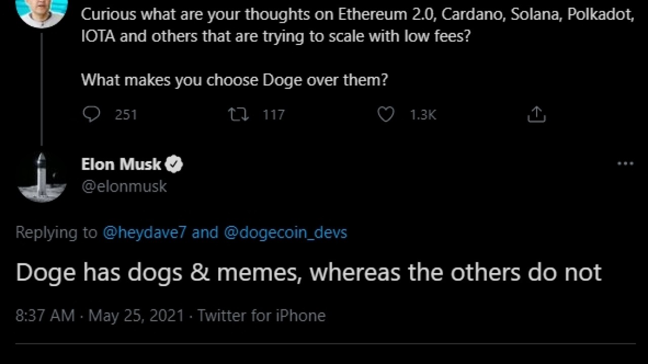Like the tweet with the heart icon

coord(386,115)
